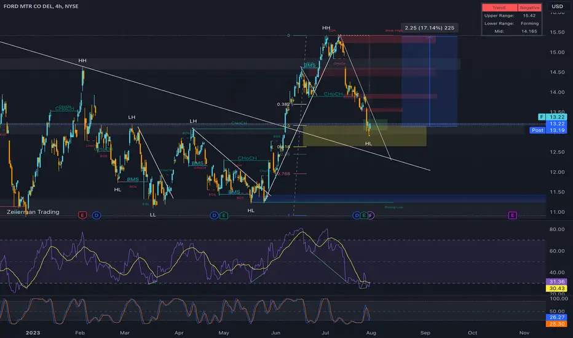Image resolution: width=573 pixels, height=338 pixels.
Task: Click the Feb time axis label
Action: point(80,333)
